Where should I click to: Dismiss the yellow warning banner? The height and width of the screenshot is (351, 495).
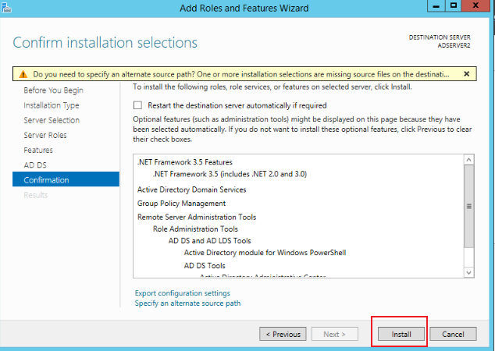467,74
